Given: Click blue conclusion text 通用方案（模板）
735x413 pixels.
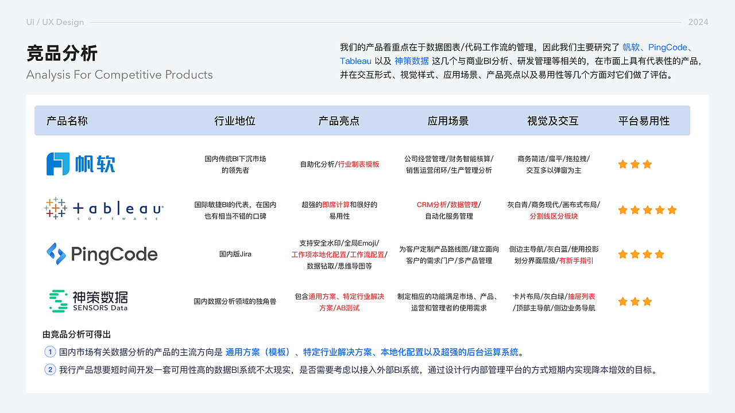Looking at the screenshot, I should click(259, 352).
